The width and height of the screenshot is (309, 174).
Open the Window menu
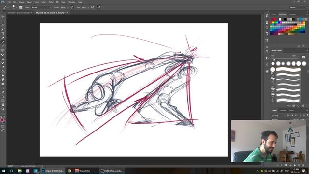coord(71,2)
